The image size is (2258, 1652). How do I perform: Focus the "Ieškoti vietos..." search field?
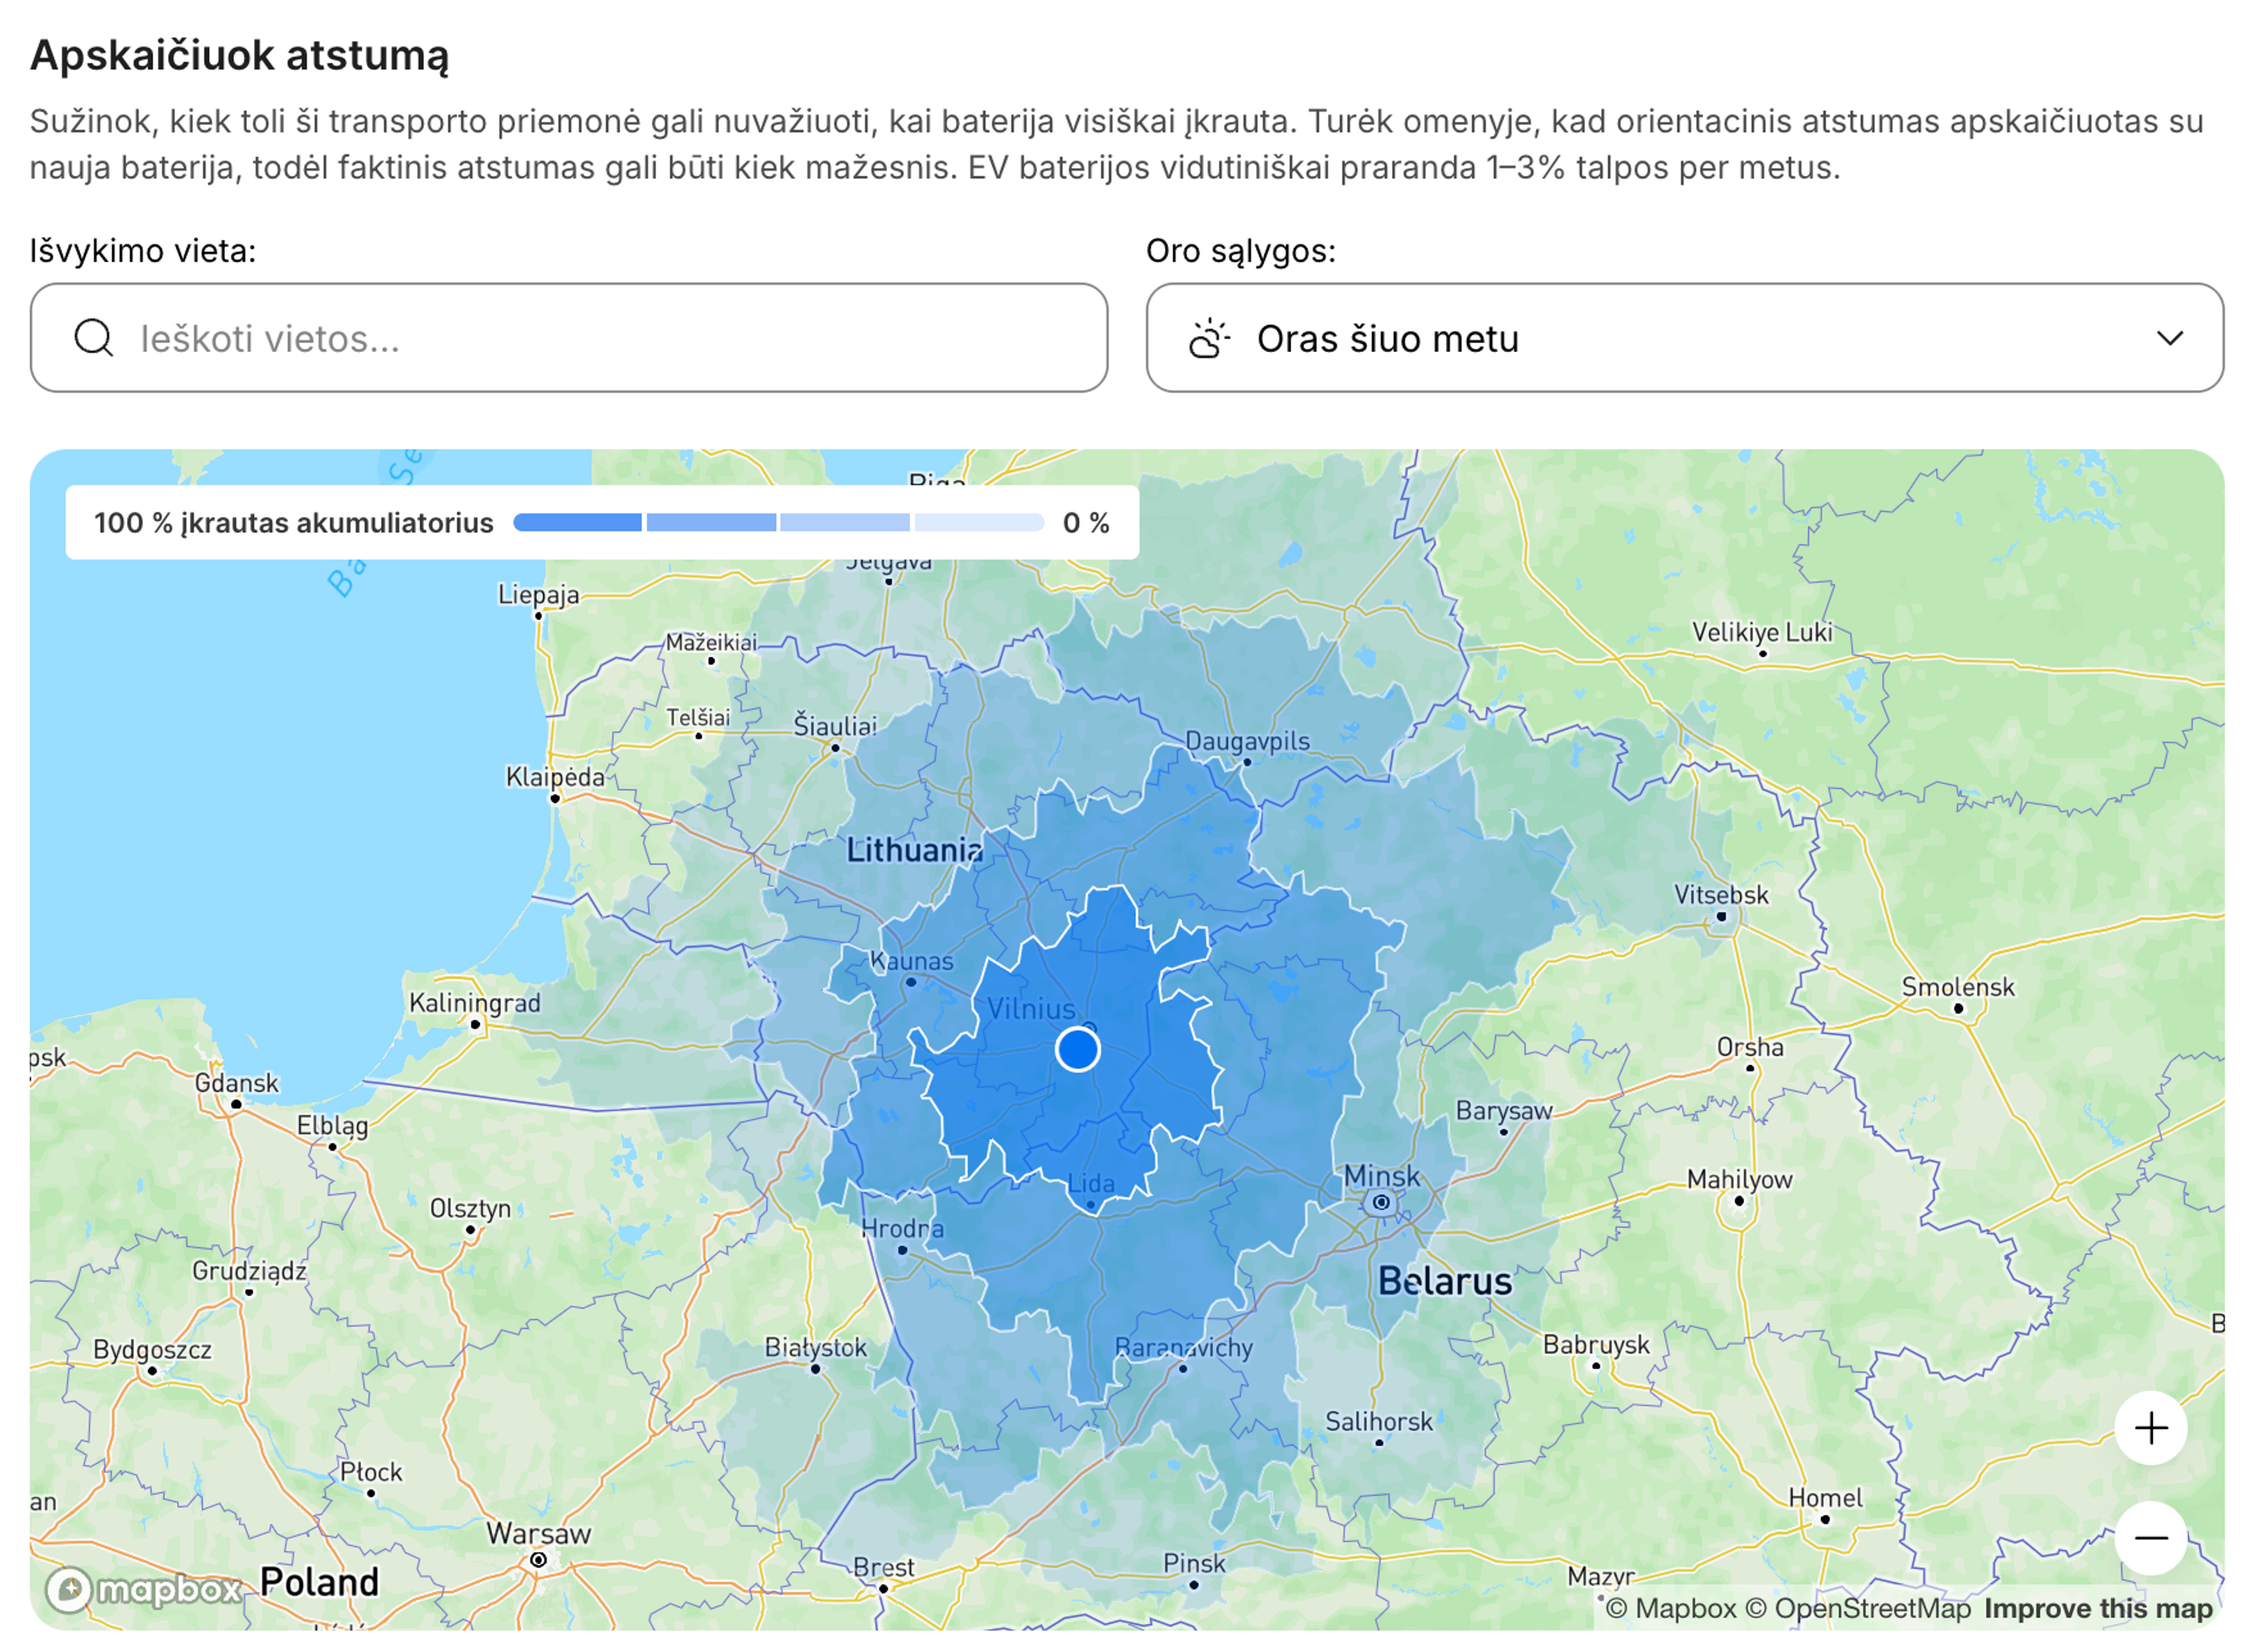tap(569, 338)
